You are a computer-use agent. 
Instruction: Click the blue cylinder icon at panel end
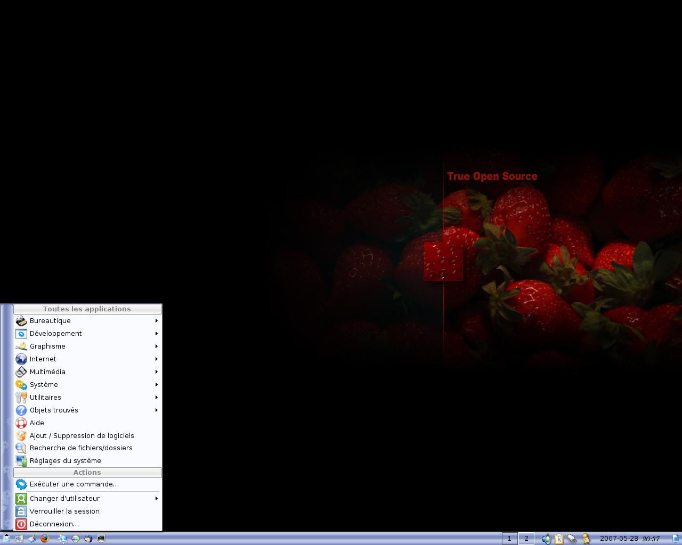(x=676, y=539)
